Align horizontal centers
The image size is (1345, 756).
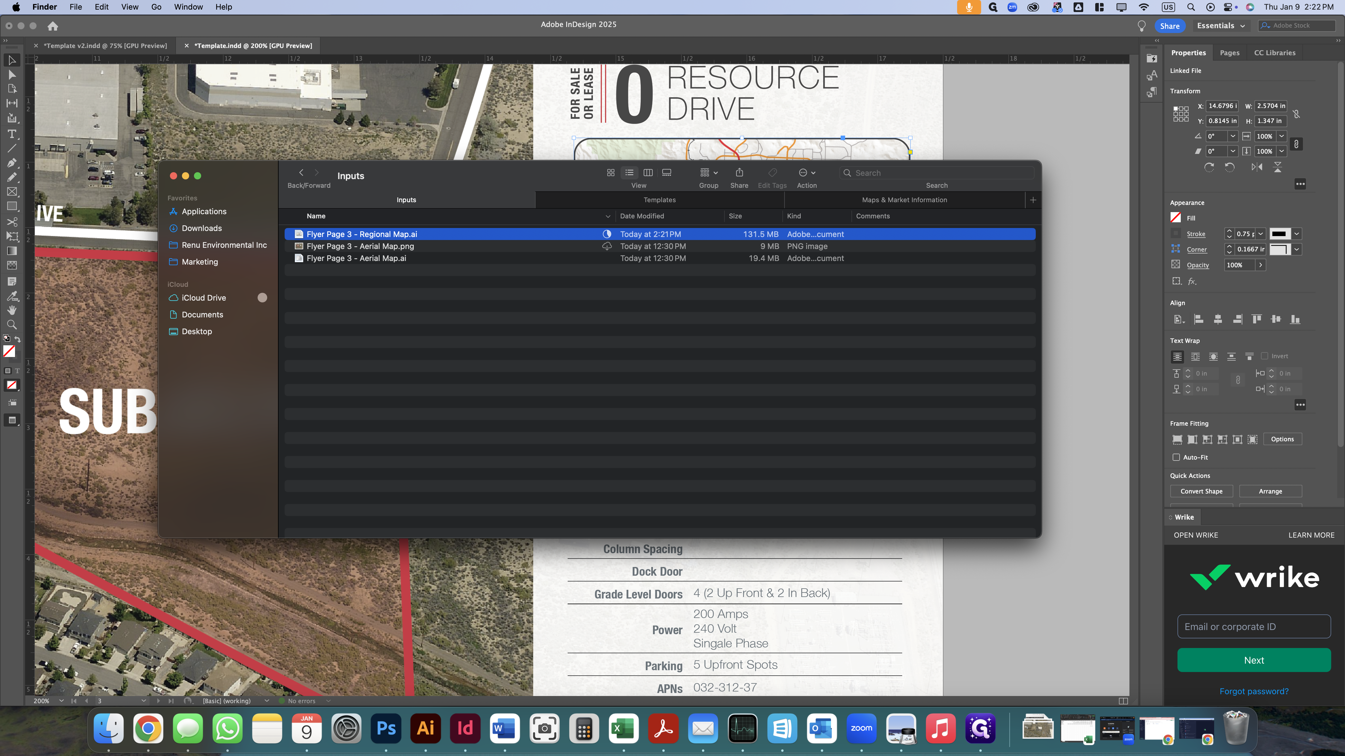(x=1218, y=319)
